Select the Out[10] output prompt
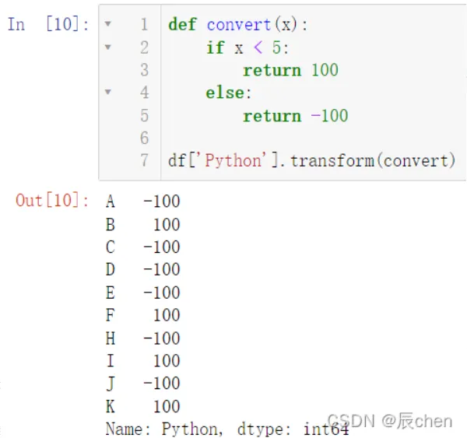Viewport: 467px width, 438px height. click(x=52, y=200)
